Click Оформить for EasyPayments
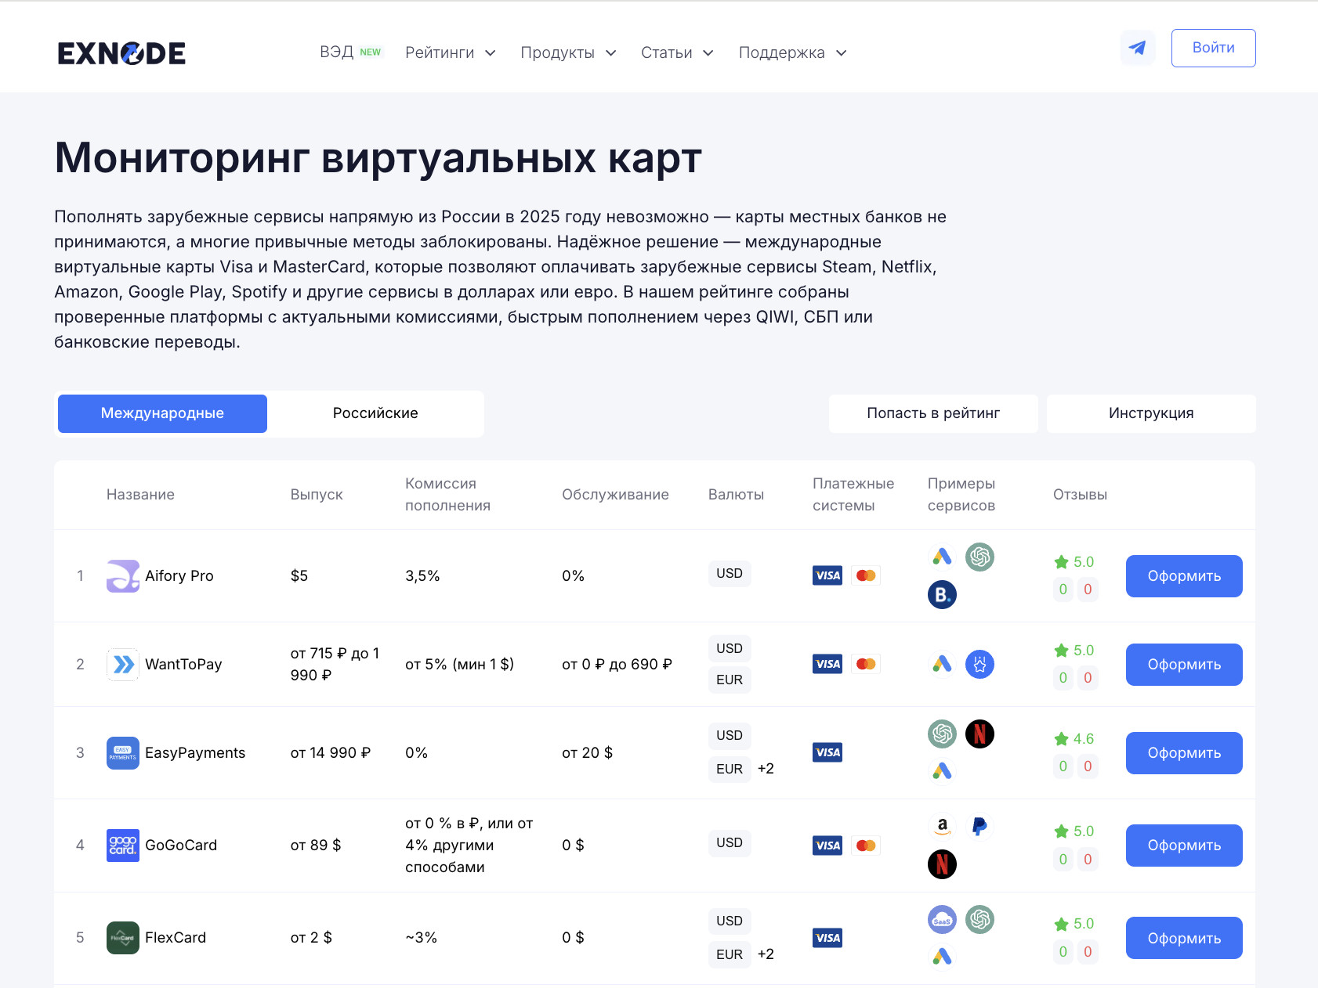 1184,753
